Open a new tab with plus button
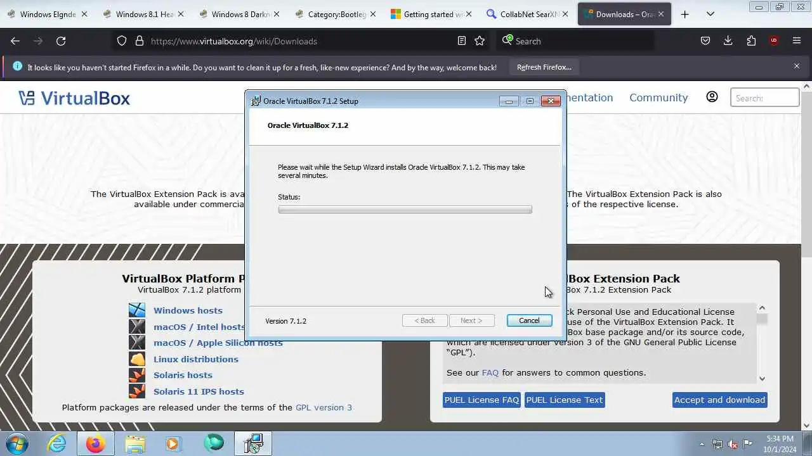The height and width of the screenshot is (456, 812). (x=684, y=14)
